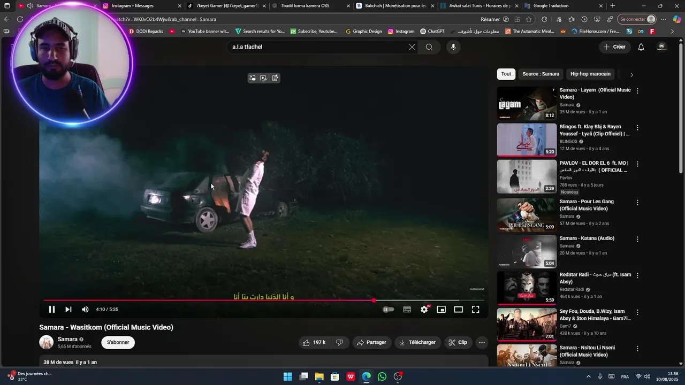The width and height of the screenshot is (685, 385).
Task: Open Samara - Katana (Audio) thumbnail
Action: coord(527,251)
